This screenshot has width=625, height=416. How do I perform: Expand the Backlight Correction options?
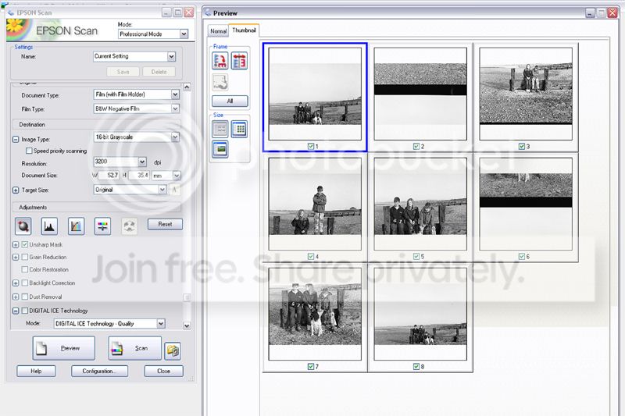pyautogui.click(x=16, y=283)
